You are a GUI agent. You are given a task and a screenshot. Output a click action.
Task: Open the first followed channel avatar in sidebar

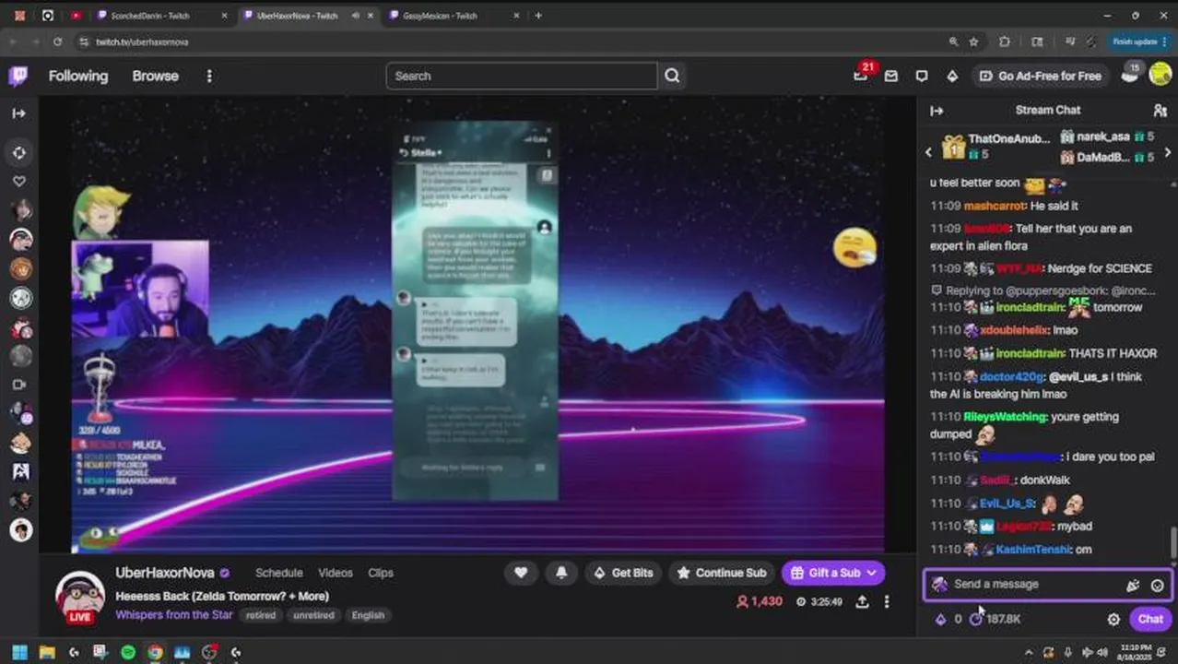point(20,210)
